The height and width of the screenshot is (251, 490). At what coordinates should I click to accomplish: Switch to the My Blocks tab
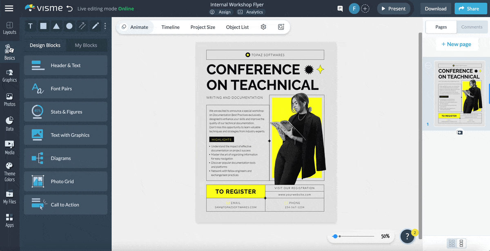click(86, 45)
